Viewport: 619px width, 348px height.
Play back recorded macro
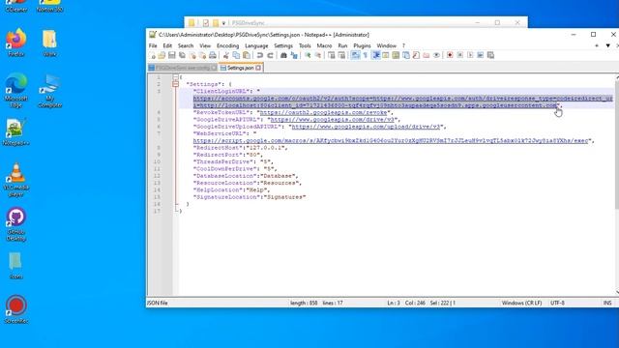470,55
